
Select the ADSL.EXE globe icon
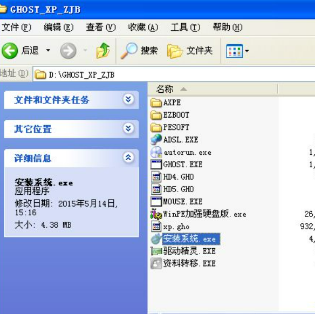click(156, 139)
